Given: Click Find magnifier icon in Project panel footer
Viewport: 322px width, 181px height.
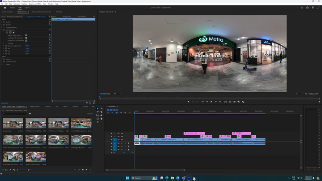Looking at the screenshot, I should (x=79, y=170).
